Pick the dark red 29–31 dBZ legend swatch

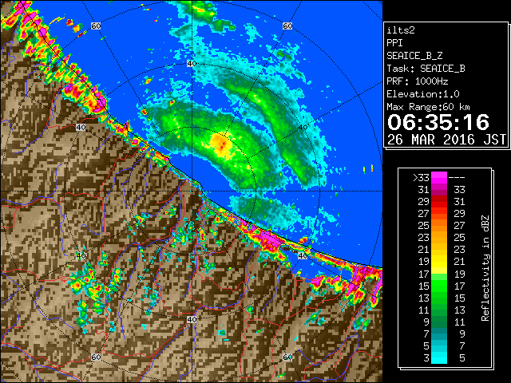pyautogui.click(x=439, y=202)
